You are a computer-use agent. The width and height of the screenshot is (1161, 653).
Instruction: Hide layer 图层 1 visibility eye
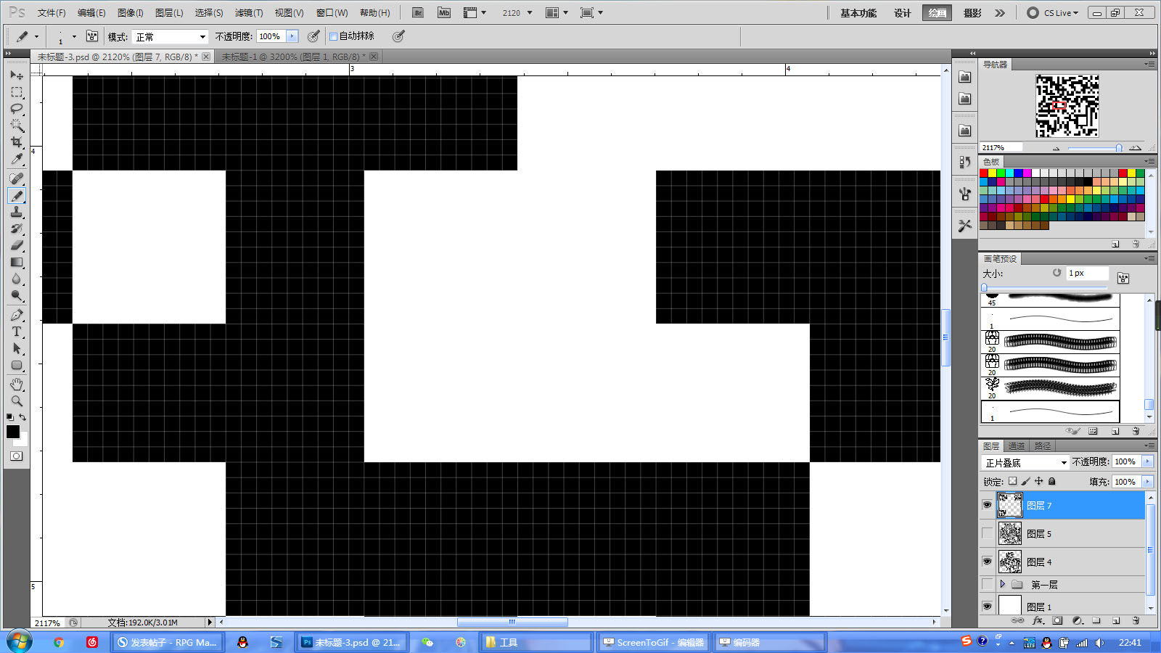[987, 607]
